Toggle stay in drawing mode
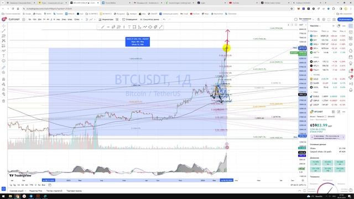The height and width of the screenshot is (199, 354). (x=4, y=84)
